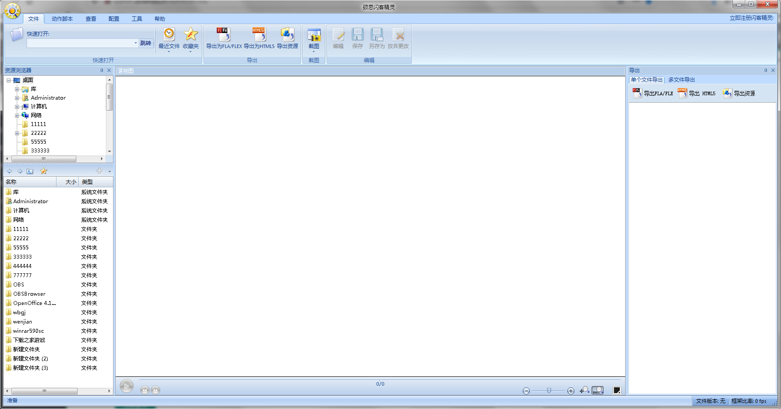Open the 动作脚本 menu tab
Viewport: 781px width, 409px height.
(x=62, y=19)
